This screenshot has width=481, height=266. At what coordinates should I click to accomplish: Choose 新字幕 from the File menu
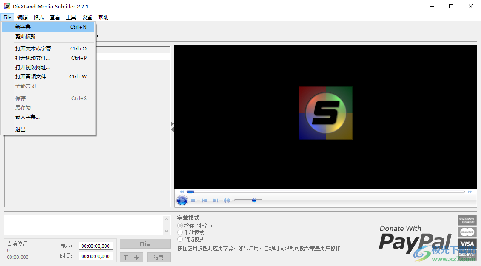pyautogui.click(x=48, y=27)
